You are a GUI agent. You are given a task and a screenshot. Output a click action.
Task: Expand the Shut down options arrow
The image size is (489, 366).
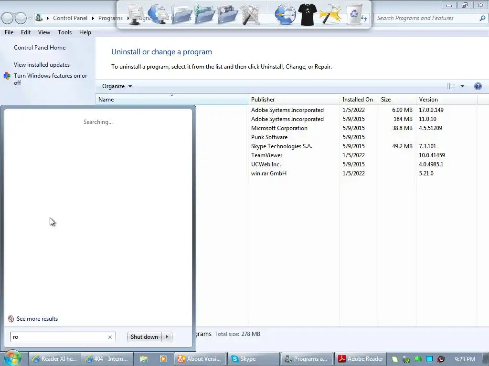tap(167, 337)
